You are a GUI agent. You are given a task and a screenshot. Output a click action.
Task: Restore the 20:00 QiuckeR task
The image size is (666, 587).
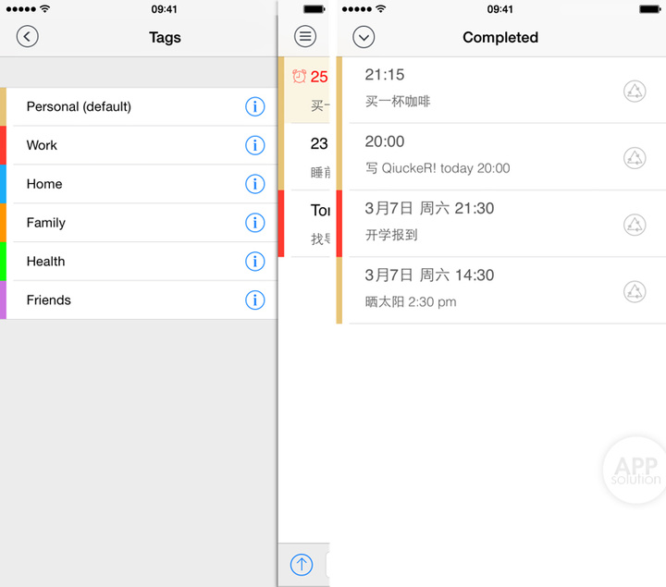635,157
